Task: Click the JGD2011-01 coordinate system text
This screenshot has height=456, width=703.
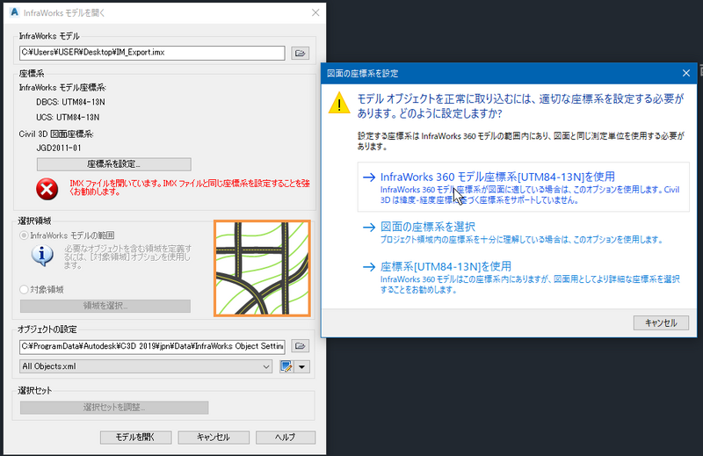Action: [59, 148]
